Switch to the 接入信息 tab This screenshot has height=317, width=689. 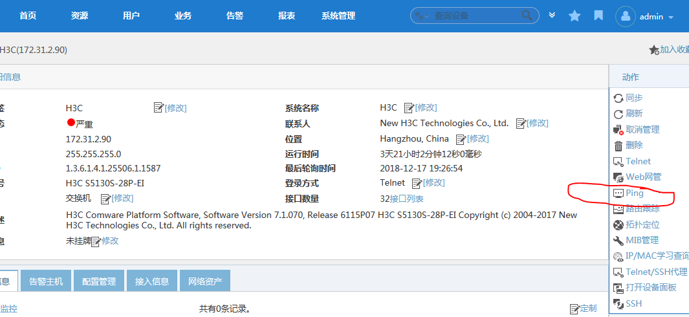click(151, 281)
